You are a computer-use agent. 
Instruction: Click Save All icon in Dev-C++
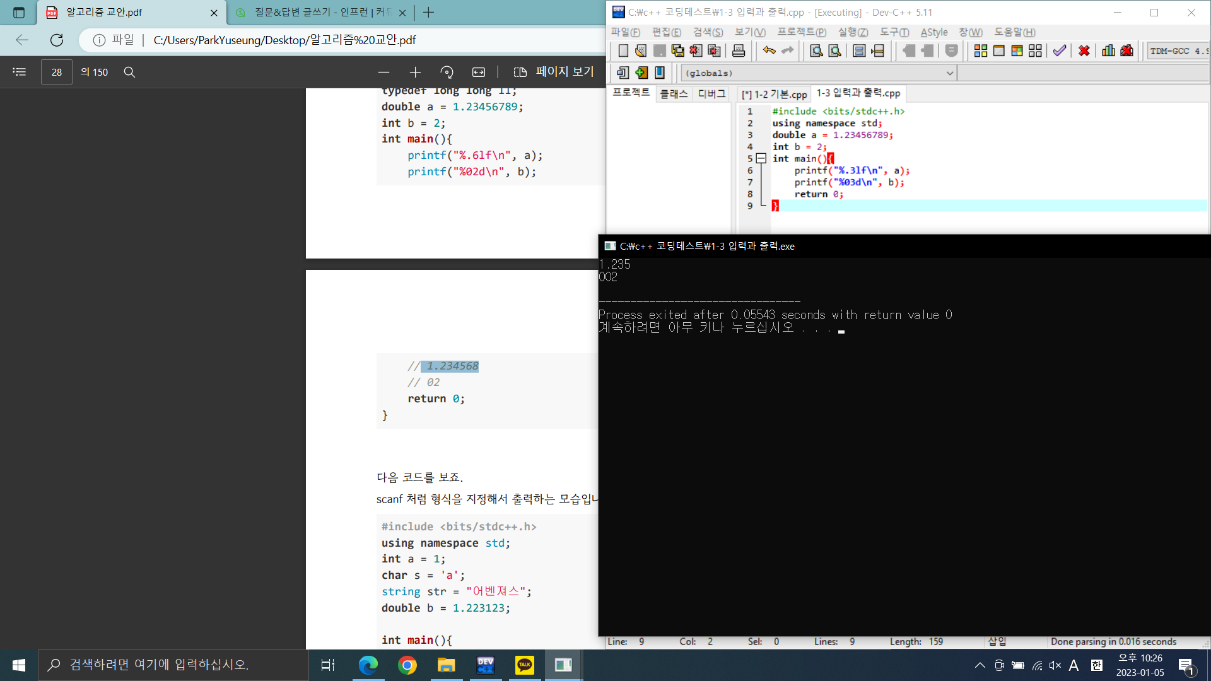tap(677, 51)
